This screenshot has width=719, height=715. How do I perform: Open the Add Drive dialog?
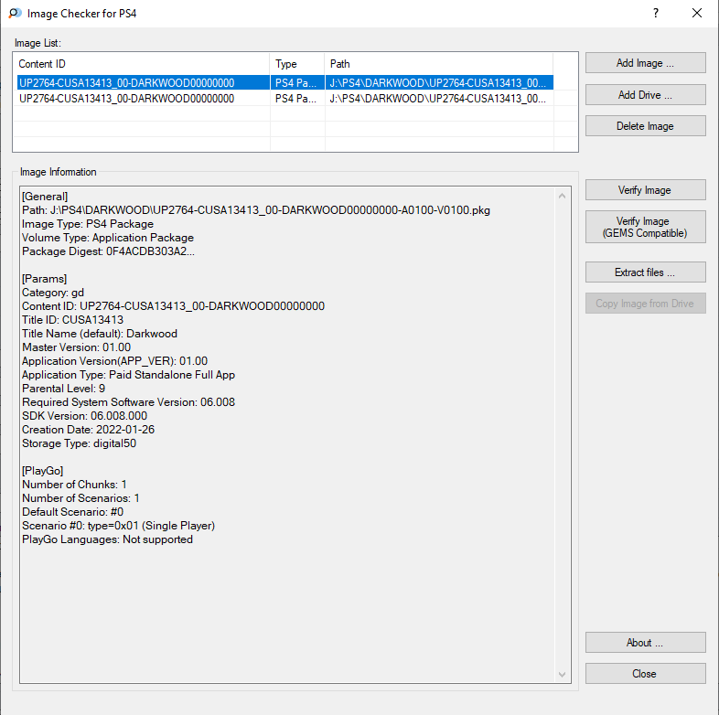coord(645,95)
